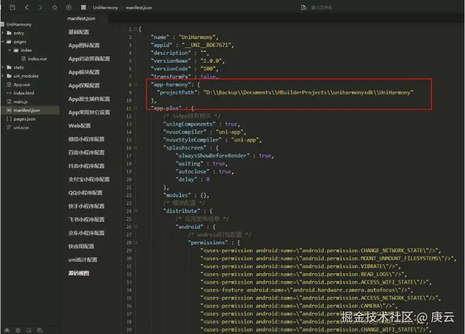This screenshot has height=334, width=465.
Task: Expand the uni_modules folder chevron
Action: [2, 76]
